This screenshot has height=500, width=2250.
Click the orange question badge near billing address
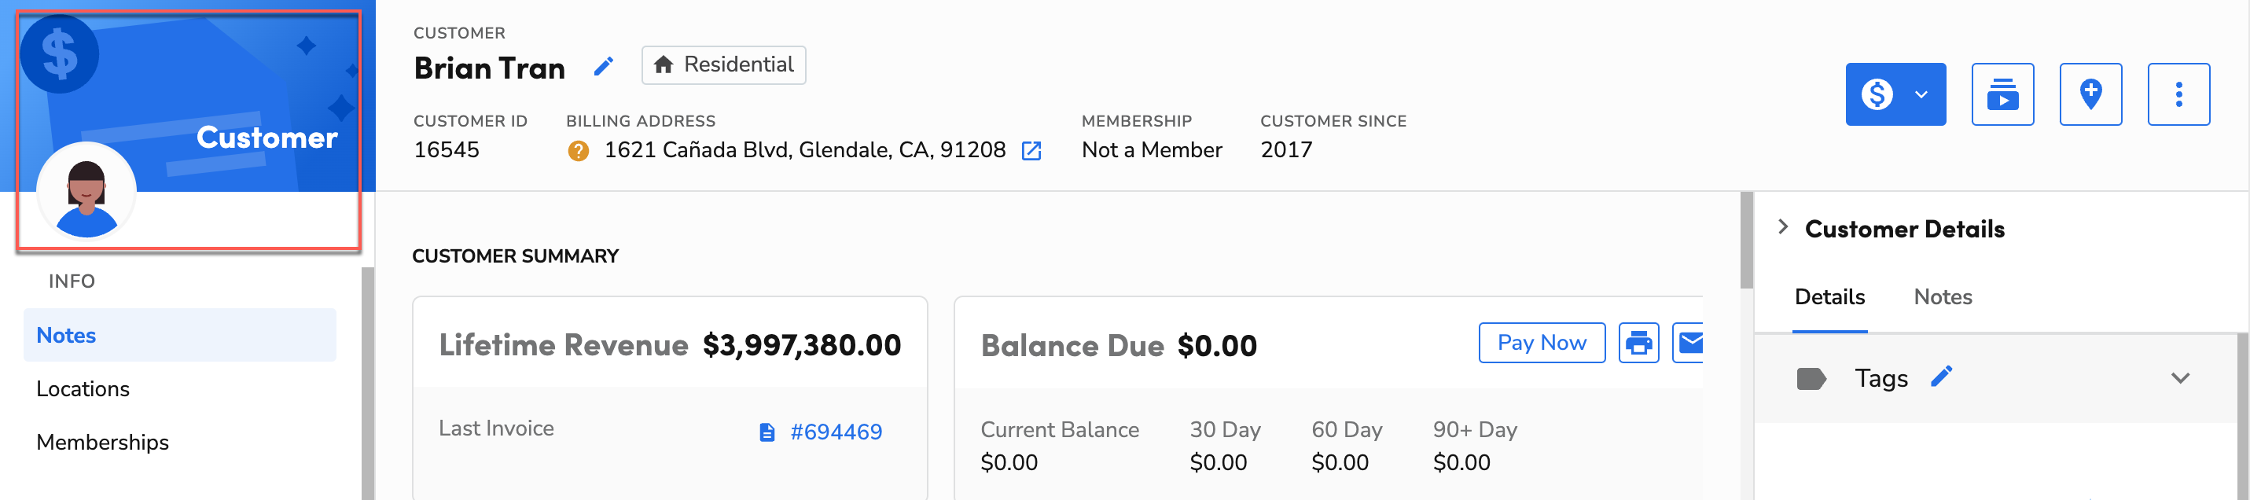[578, 150]
